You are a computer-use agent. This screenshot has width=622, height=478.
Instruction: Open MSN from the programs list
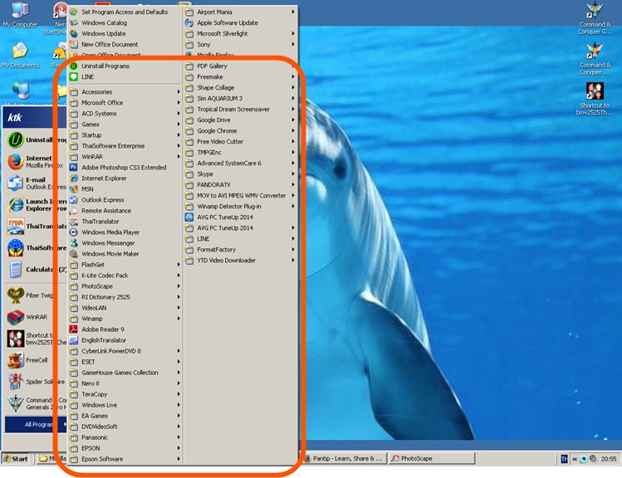pos(125,189)
